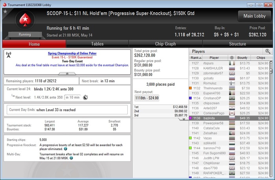Click green label next to baronov710
This screenshot has height=180, width=275.
[190, 148]
